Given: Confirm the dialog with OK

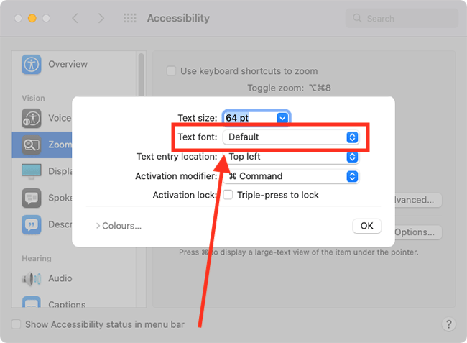Looking at the screenshot, I should coord(366,226).
